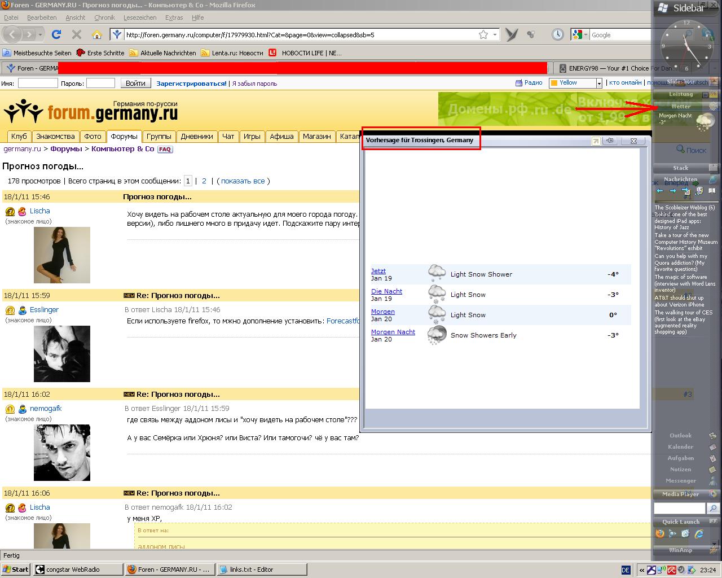
Task: Click the sidebar search magnifier button
Action: pos(713,509)
